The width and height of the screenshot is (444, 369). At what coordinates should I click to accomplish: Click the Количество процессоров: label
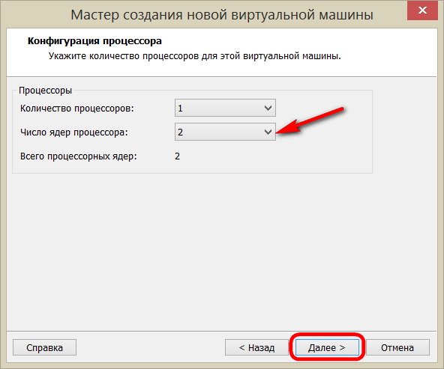click(x=77, y=109)
